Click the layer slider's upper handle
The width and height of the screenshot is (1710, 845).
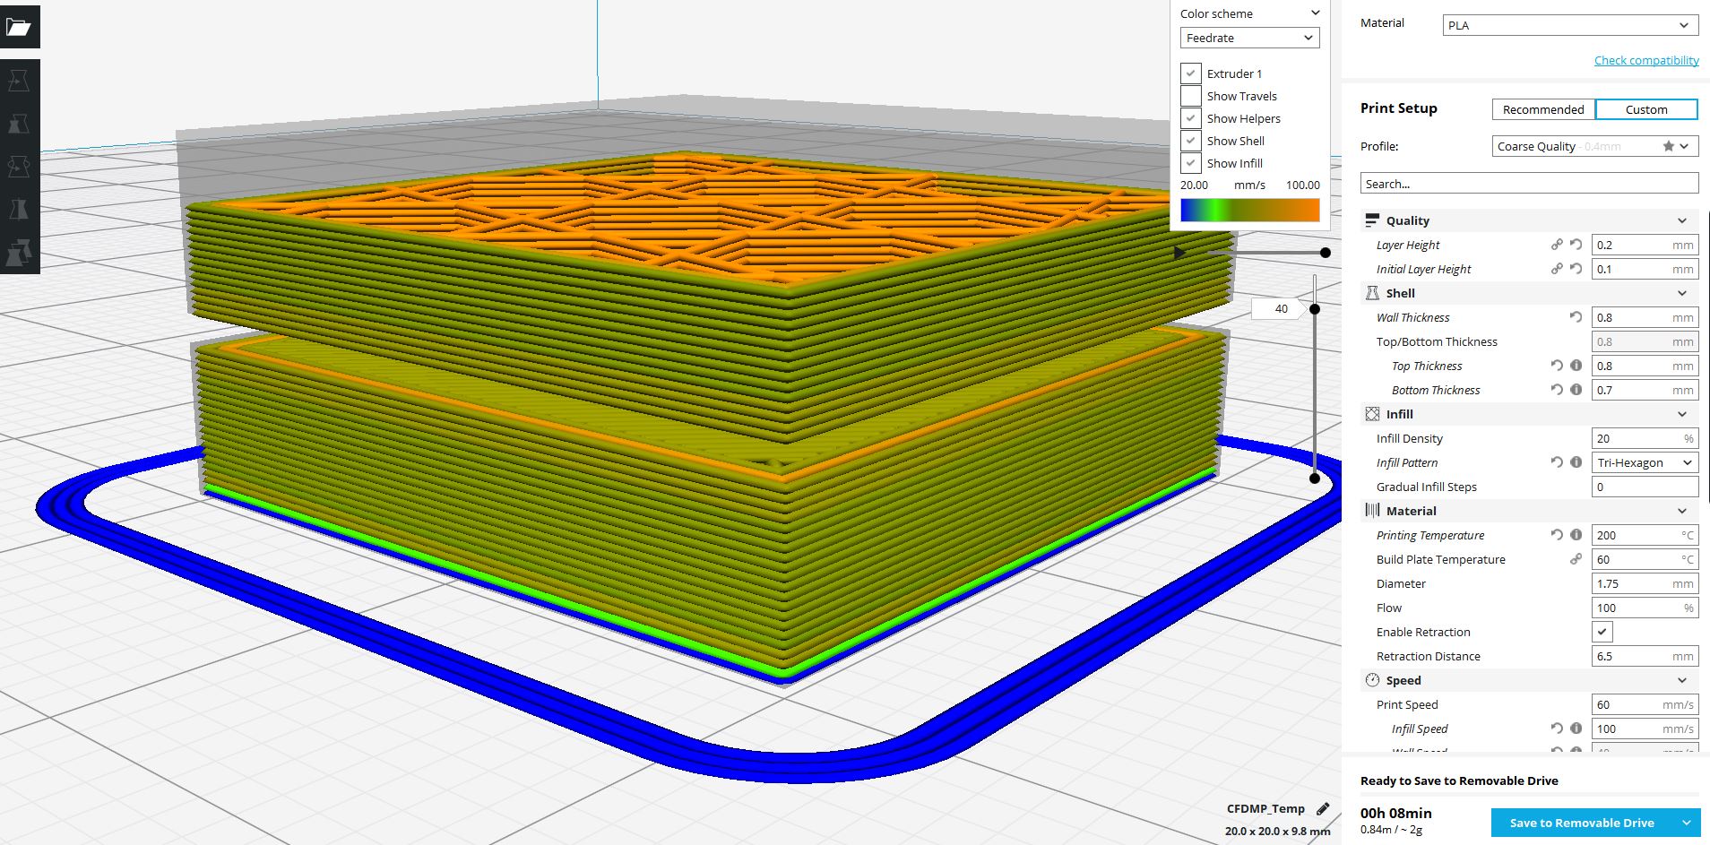1315,309
